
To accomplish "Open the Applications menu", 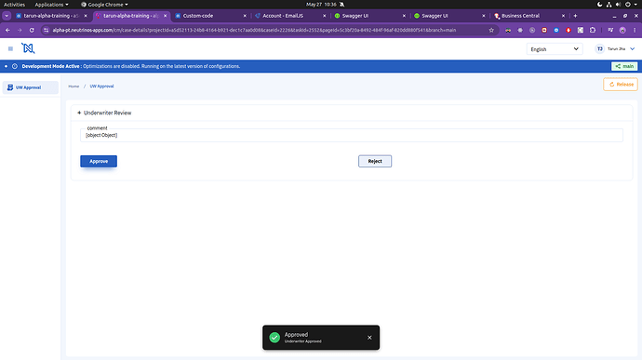I will tap(51, 5).
